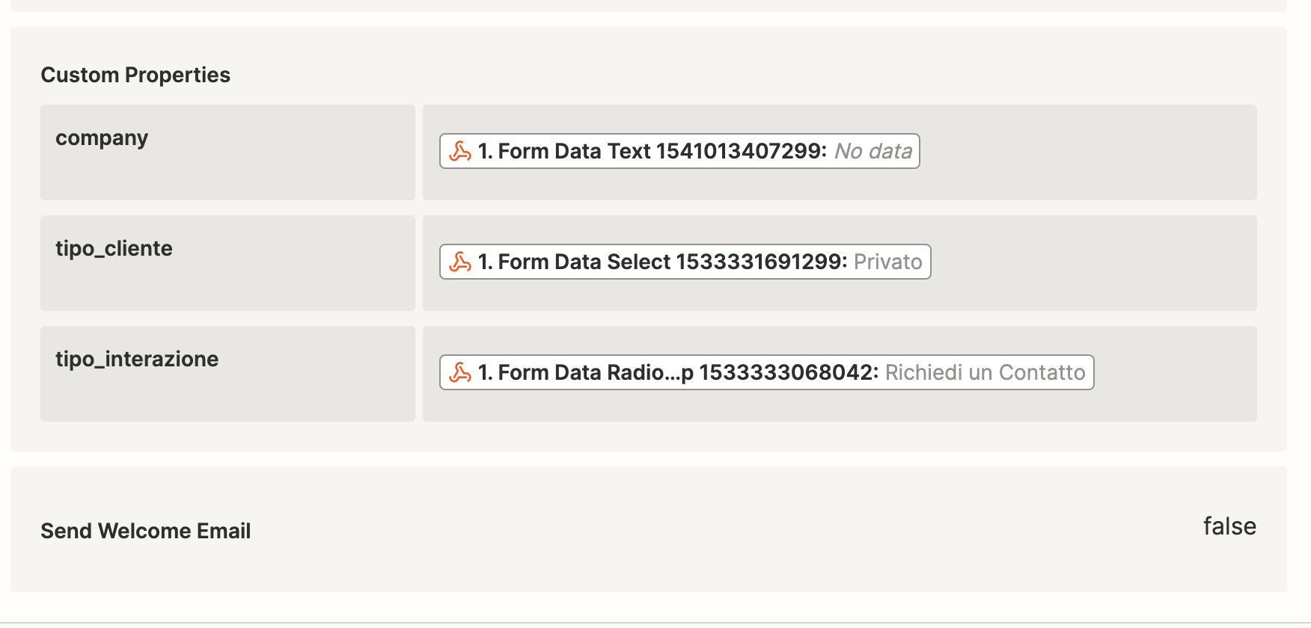The height and width of the screenshot is (628, 1311).
Task: Click the tipo_cliente property key field
Action: coord(227,263)
